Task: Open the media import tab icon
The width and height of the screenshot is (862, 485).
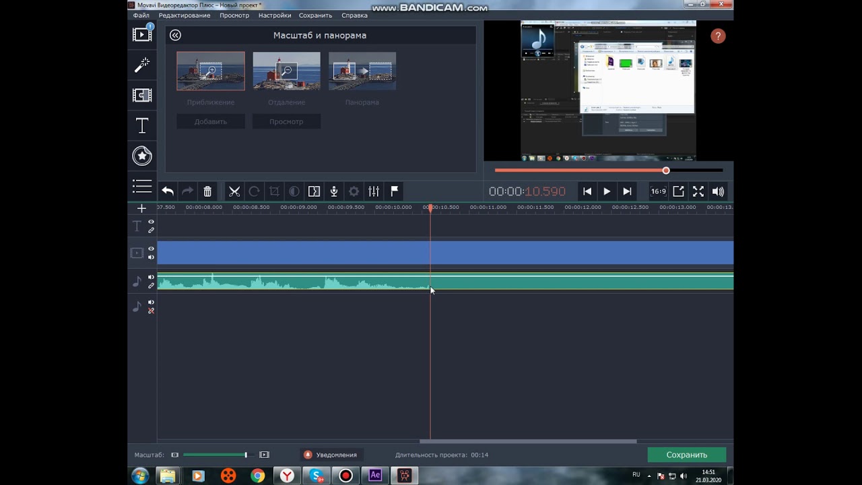Action: point(142,34)
